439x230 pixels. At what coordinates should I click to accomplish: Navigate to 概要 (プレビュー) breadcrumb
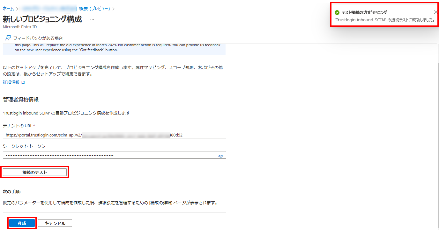coord(94,9)
